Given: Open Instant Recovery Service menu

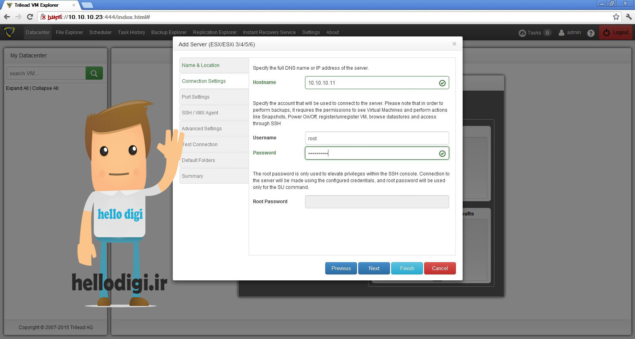Looking at the screenshot, I should coord(269,32).
